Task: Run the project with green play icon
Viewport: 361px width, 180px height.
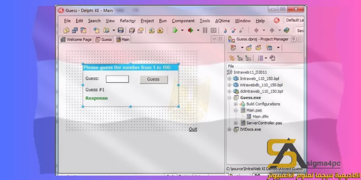Action: click(175, 30)
